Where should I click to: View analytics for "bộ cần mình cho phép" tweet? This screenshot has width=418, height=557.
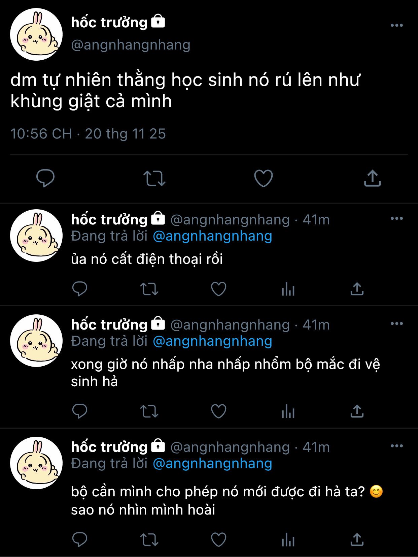tap(288, 540)
